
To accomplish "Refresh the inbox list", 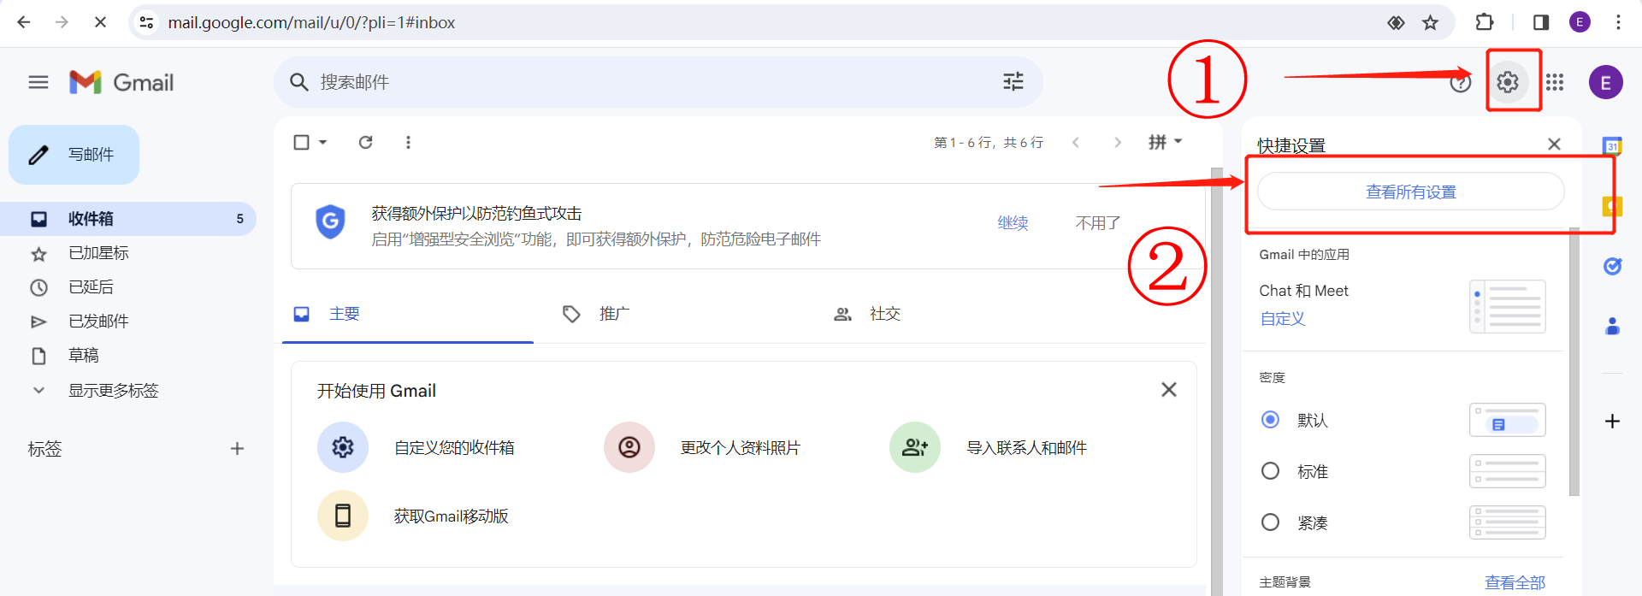I will coord(365,142).
